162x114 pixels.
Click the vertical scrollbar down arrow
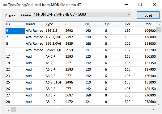click(159, 104)
